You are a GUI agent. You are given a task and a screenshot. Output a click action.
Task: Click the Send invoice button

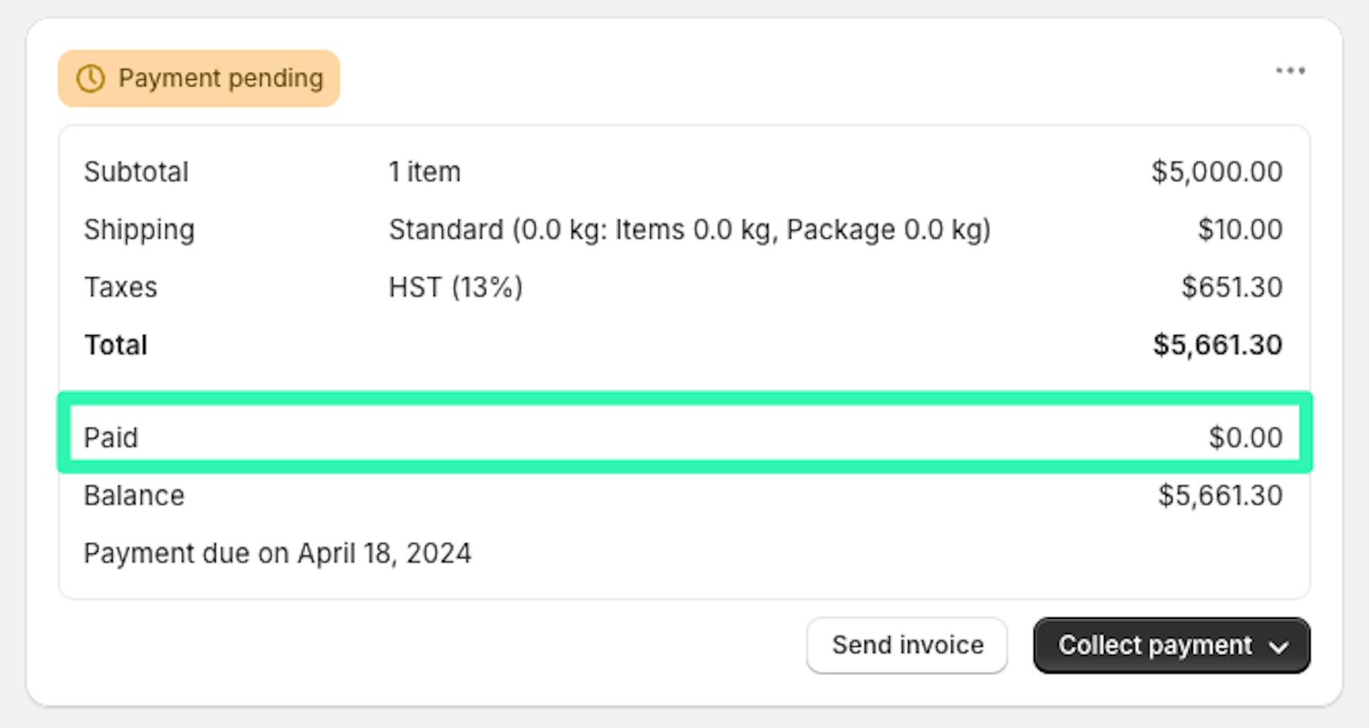click(907, 645)
